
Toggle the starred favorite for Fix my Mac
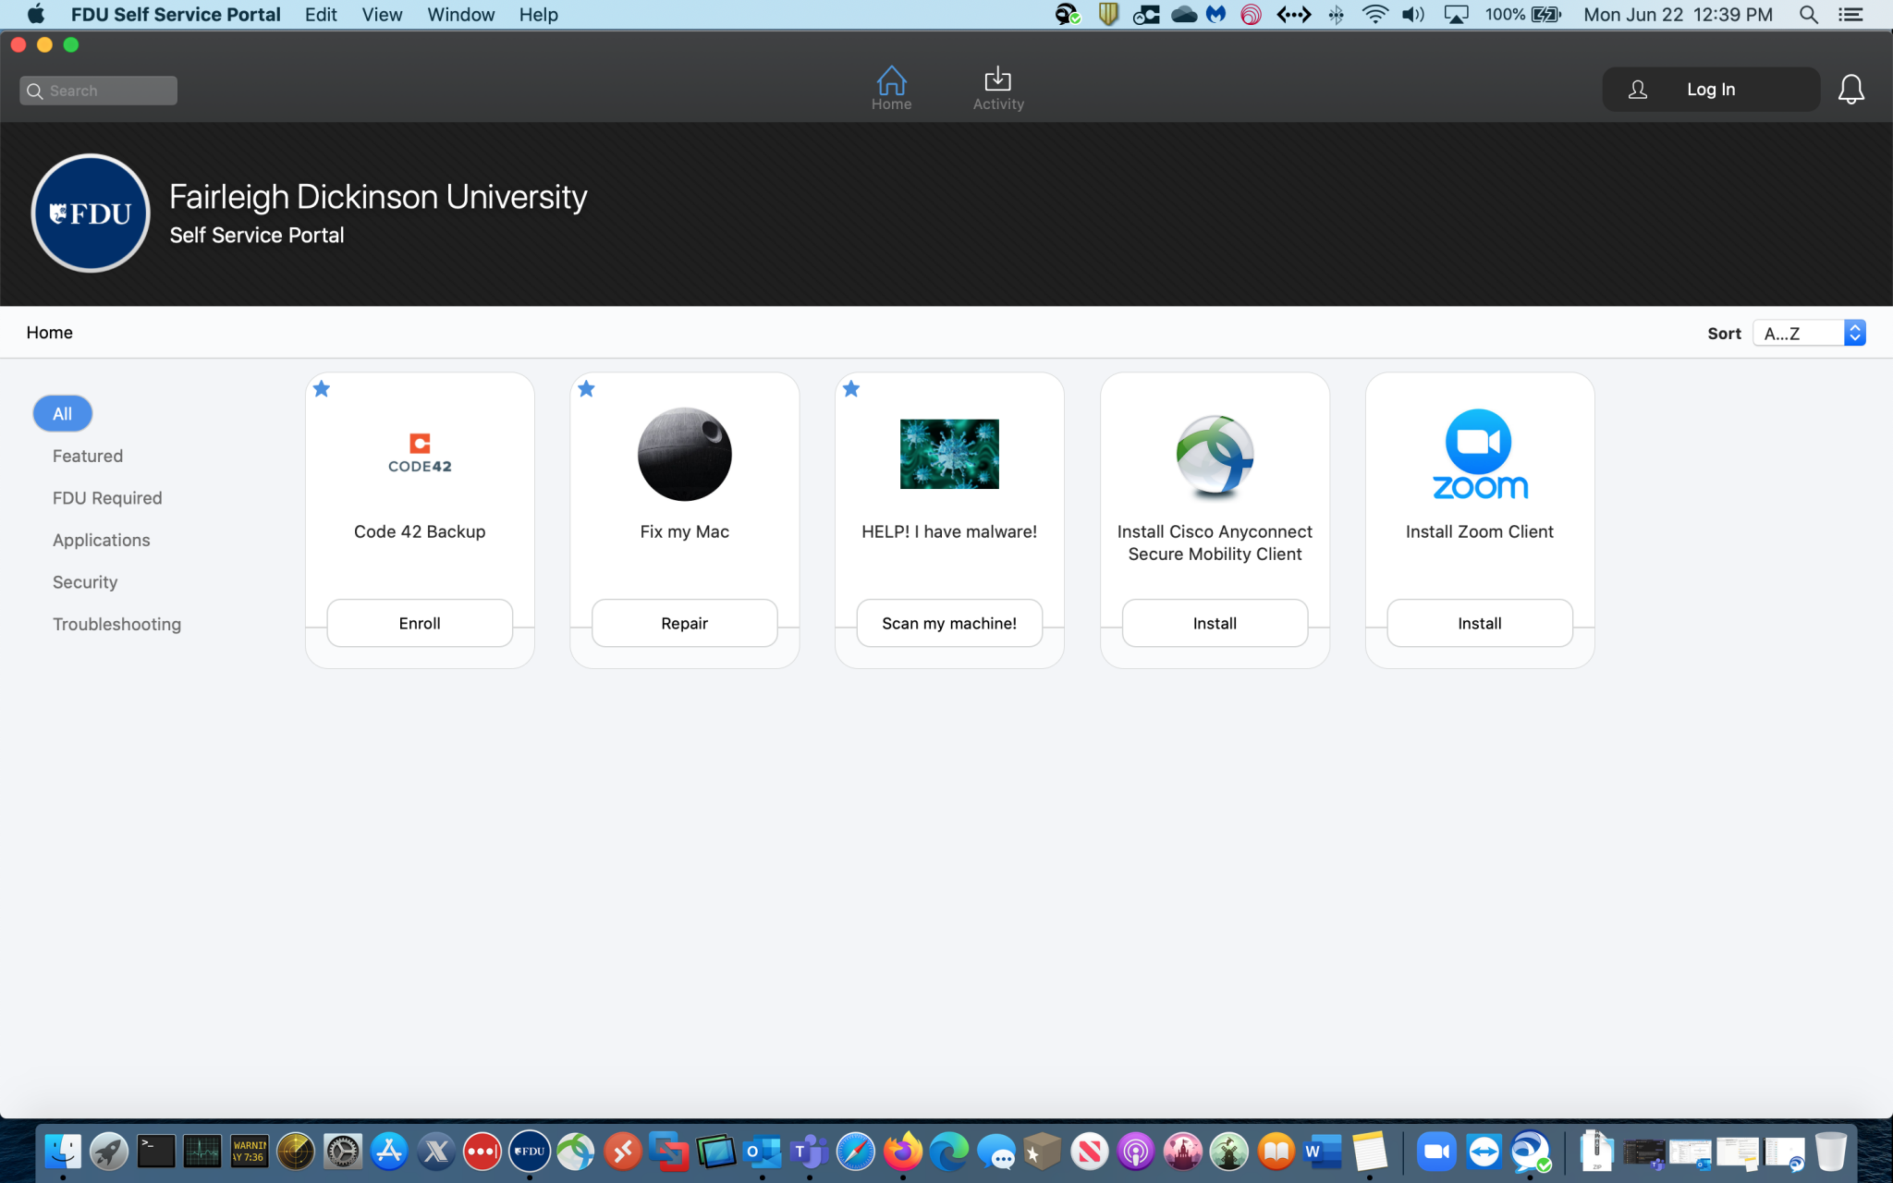click(x=587, y=390)
